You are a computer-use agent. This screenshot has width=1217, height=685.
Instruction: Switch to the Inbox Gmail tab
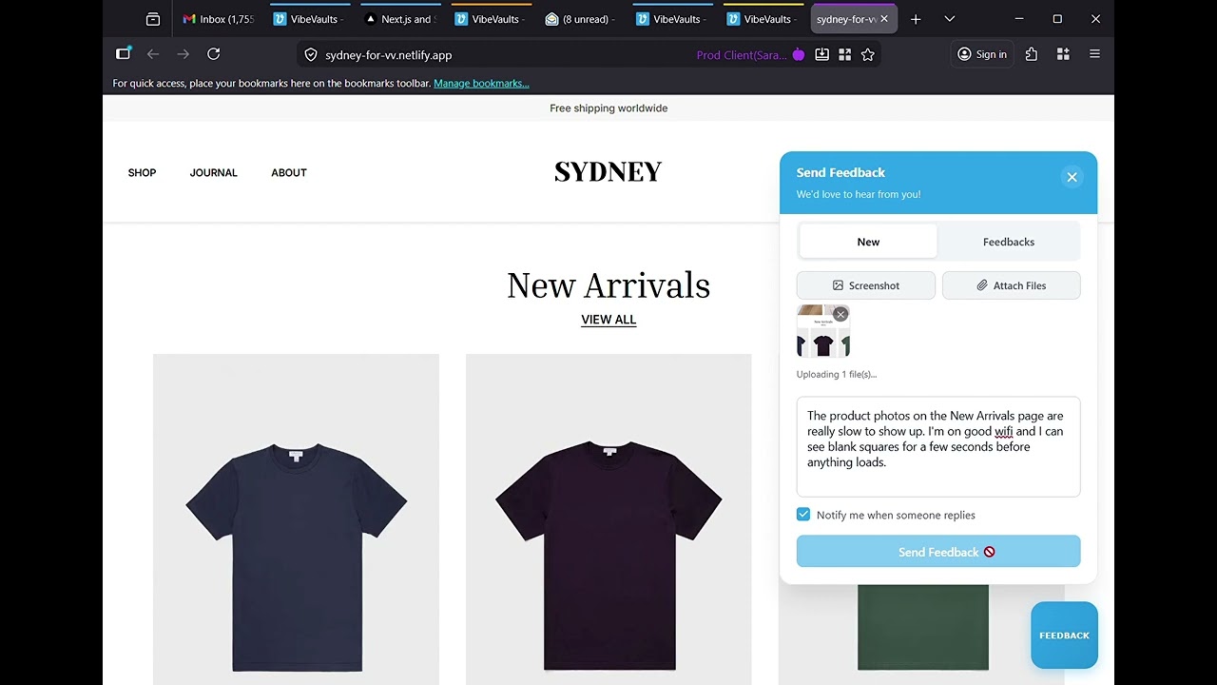(x=219, y=19)
